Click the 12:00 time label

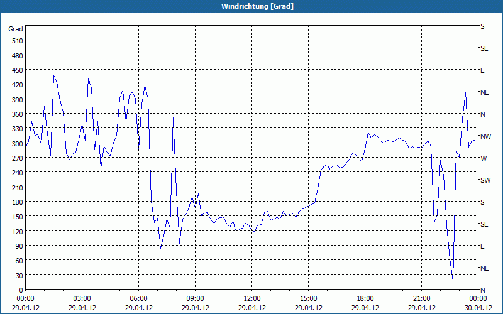(x=252, y=299)
